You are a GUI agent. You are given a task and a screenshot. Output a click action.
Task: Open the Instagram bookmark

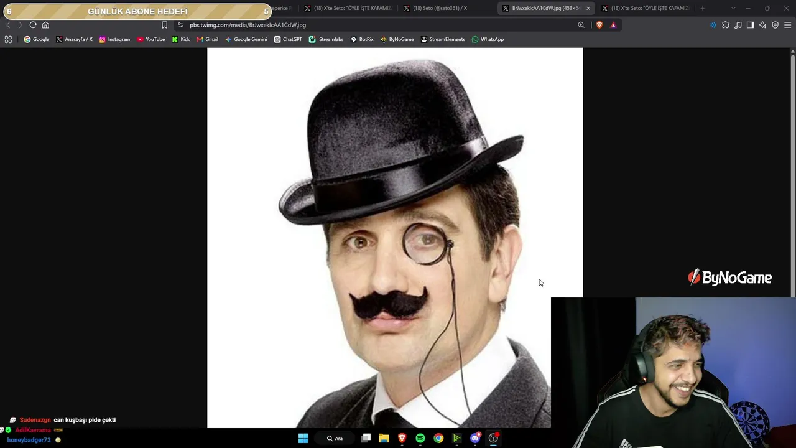tap(114, 39)
